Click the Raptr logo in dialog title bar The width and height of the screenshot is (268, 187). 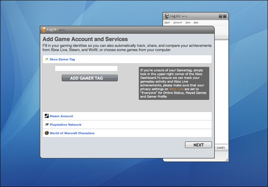pyautogui.click(x=53, y=30)
